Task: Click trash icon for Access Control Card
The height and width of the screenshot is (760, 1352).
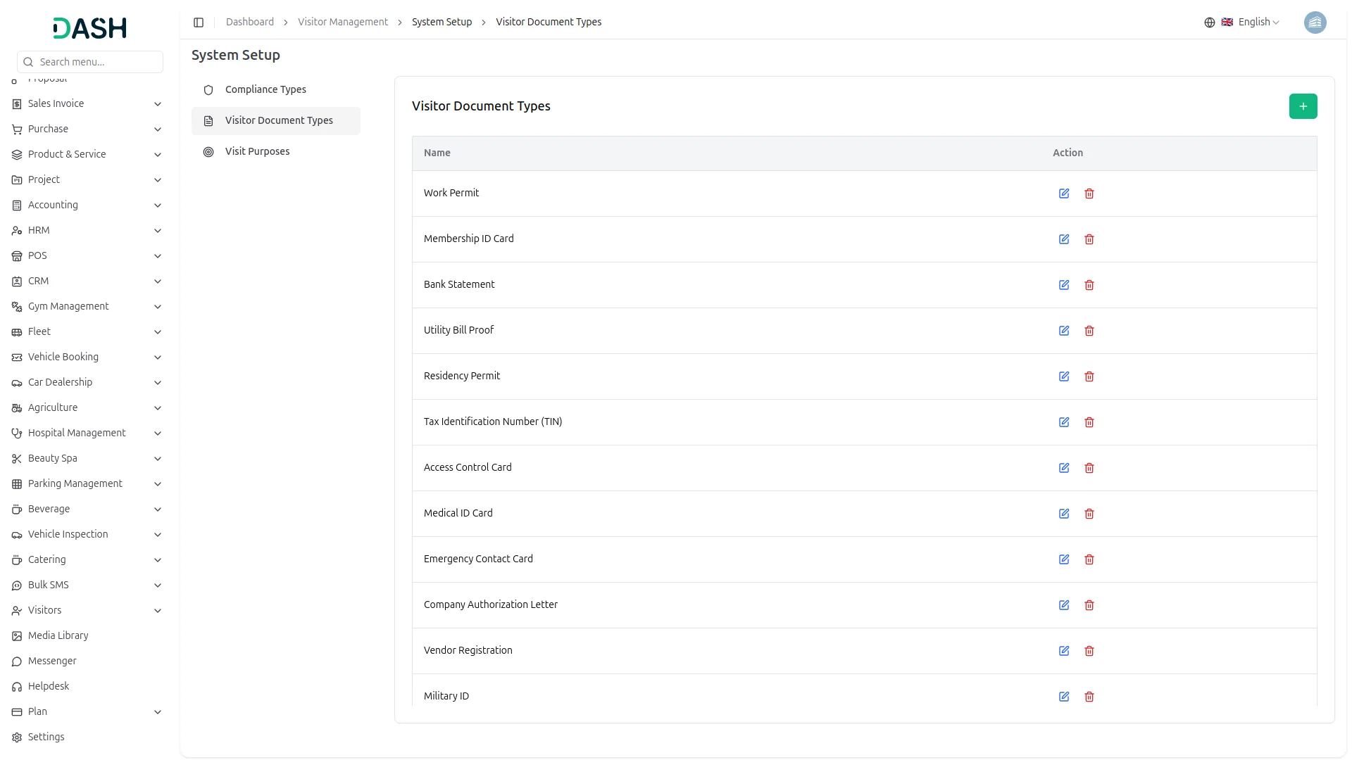Action: coord(1089,468)
